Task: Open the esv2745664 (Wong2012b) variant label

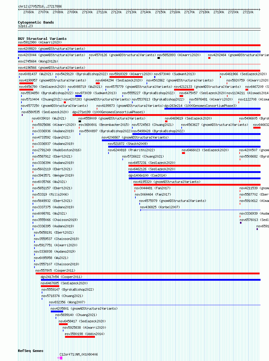Action: (x=38, y=62)
